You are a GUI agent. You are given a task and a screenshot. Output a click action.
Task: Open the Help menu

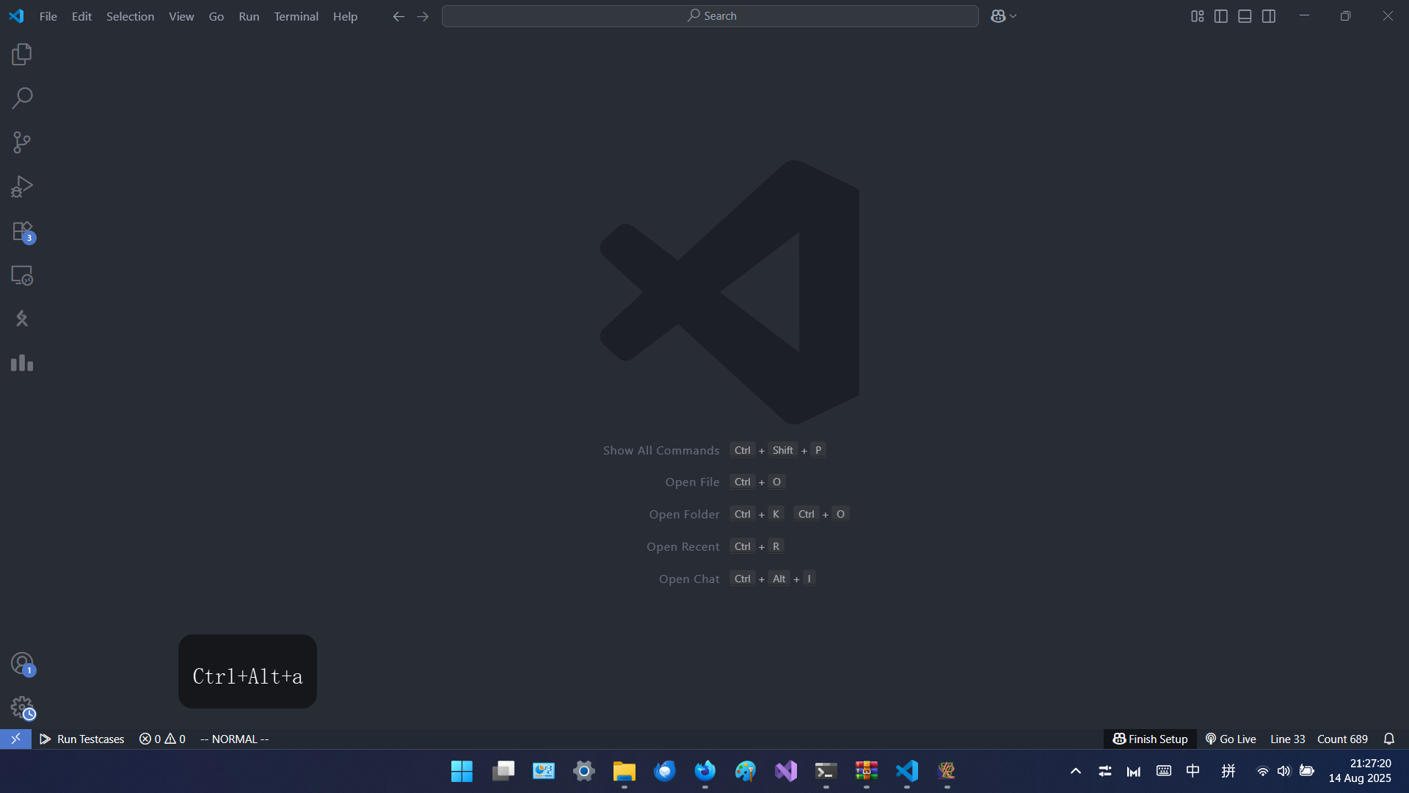coord(345,16)
